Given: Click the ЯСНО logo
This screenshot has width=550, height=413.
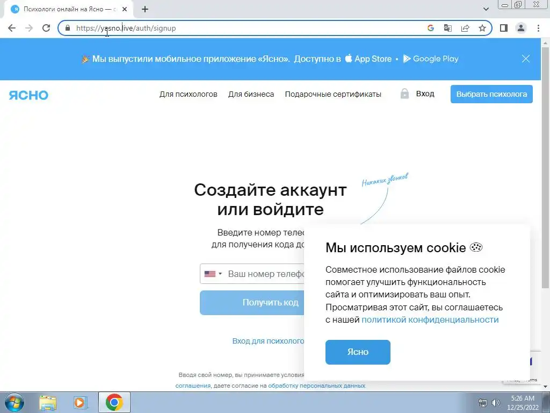Looking at the screenshot, I should (x=28, y=95).
